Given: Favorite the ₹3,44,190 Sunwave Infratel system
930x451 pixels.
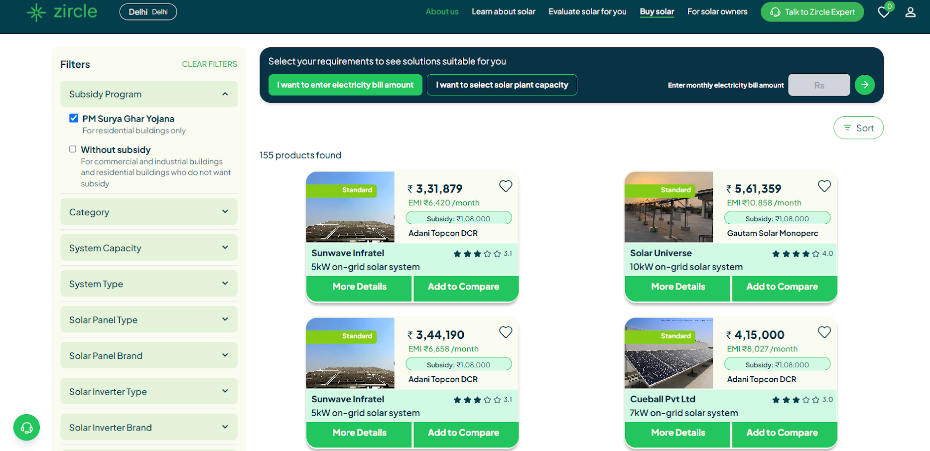Looking at the screenshot, I should 506,332.
